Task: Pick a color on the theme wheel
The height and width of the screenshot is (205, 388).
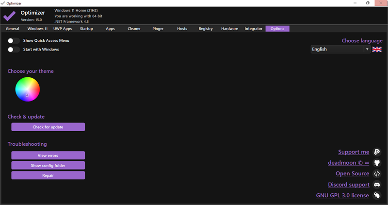Action: tap(28, 89)
